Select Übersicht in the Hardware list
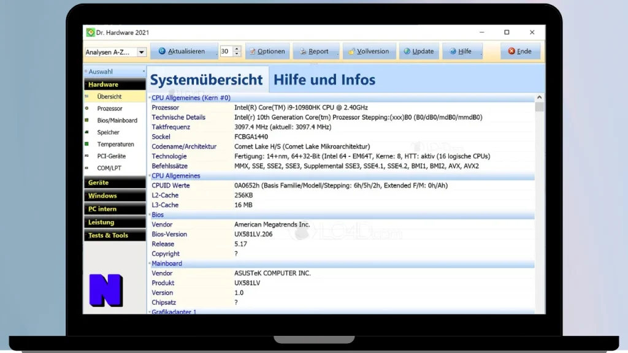Screen dimensions: 628x353 (115, 96)
